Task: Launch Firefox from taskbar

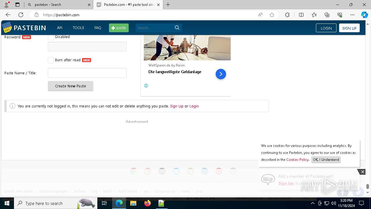Action: (148, 203)
